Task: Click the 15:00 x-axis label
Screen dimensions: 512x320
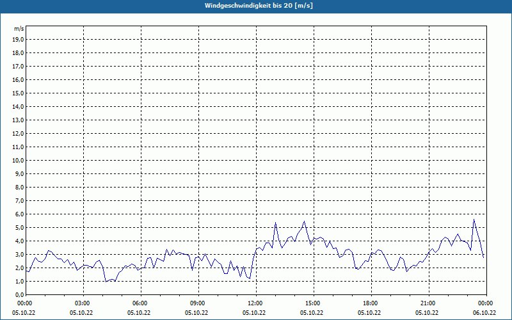Action: click(x=313, y=303)
